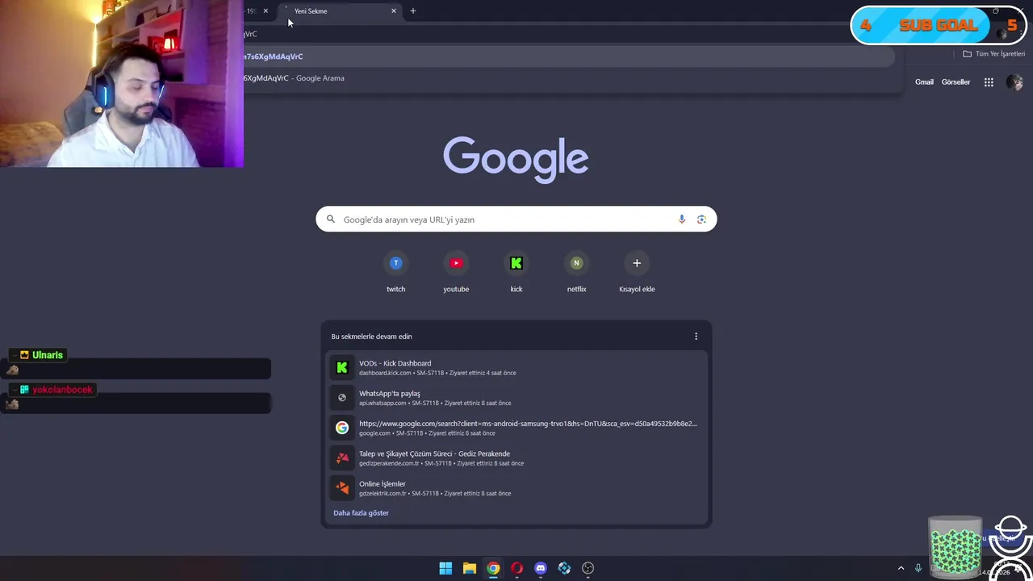The image size is (1033, 581).
Task: Start voice search with microphone icon
Action: pyautogui.click(x=682, y=219)
